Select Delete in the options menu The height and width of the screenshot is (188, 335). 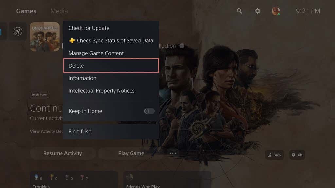click(x=111, y=66)
